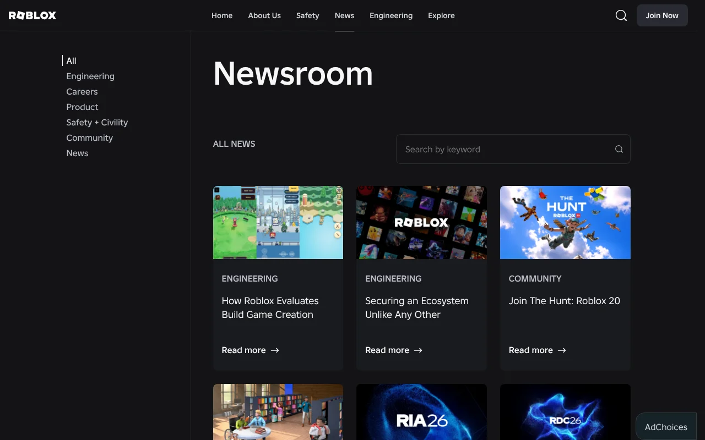Click the arrow beside Read more for Join The Hunt
The width and height of the screenshot is (705, 440).
click(562, 350)
